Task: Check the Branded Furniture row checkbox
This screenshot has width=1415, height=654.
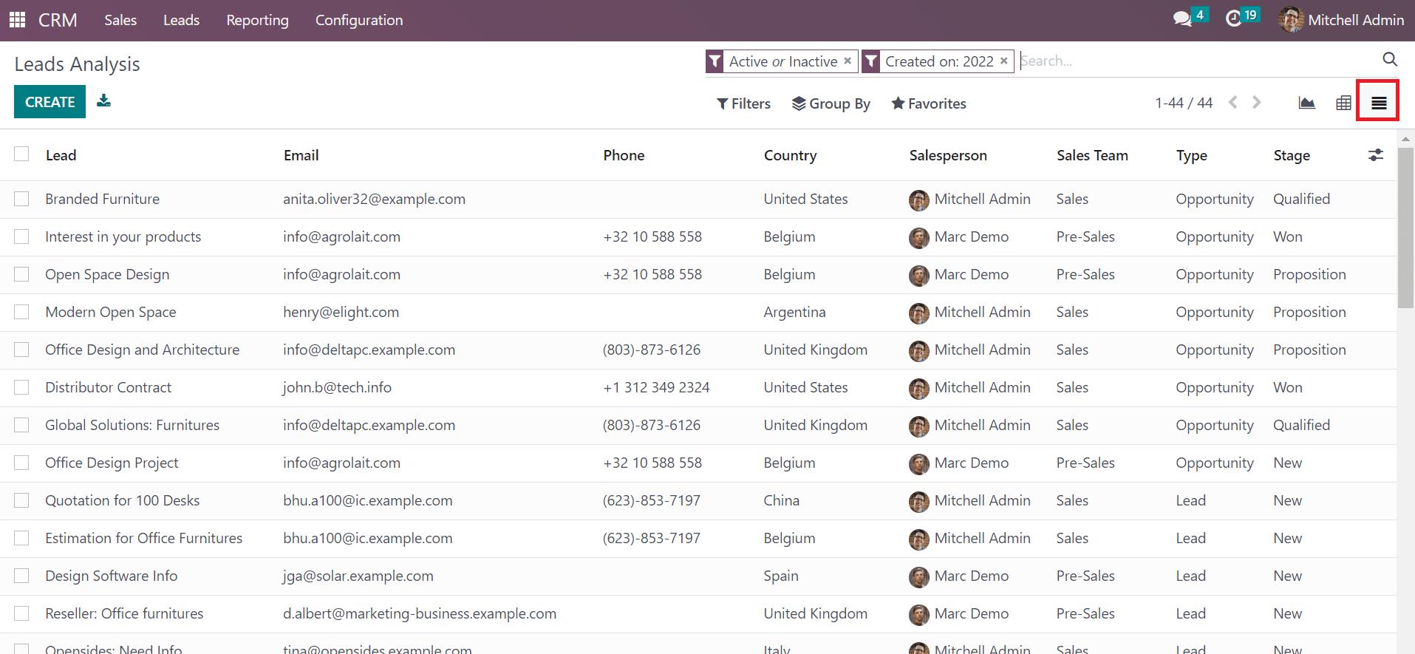Action: click(x=21, y=199)
